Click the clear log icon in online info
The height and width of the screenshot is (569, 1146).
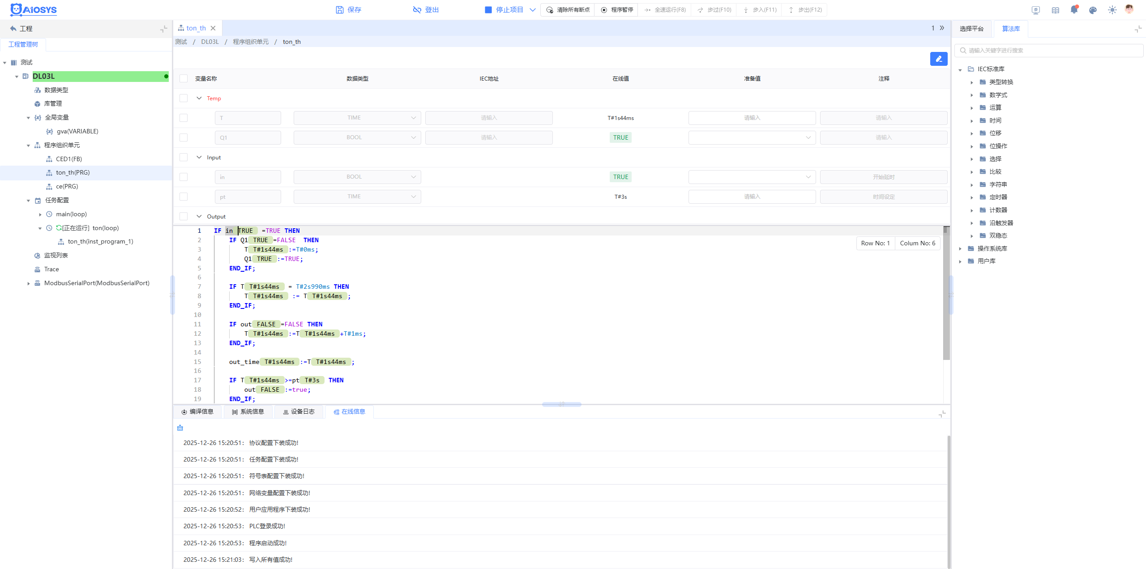180,428
